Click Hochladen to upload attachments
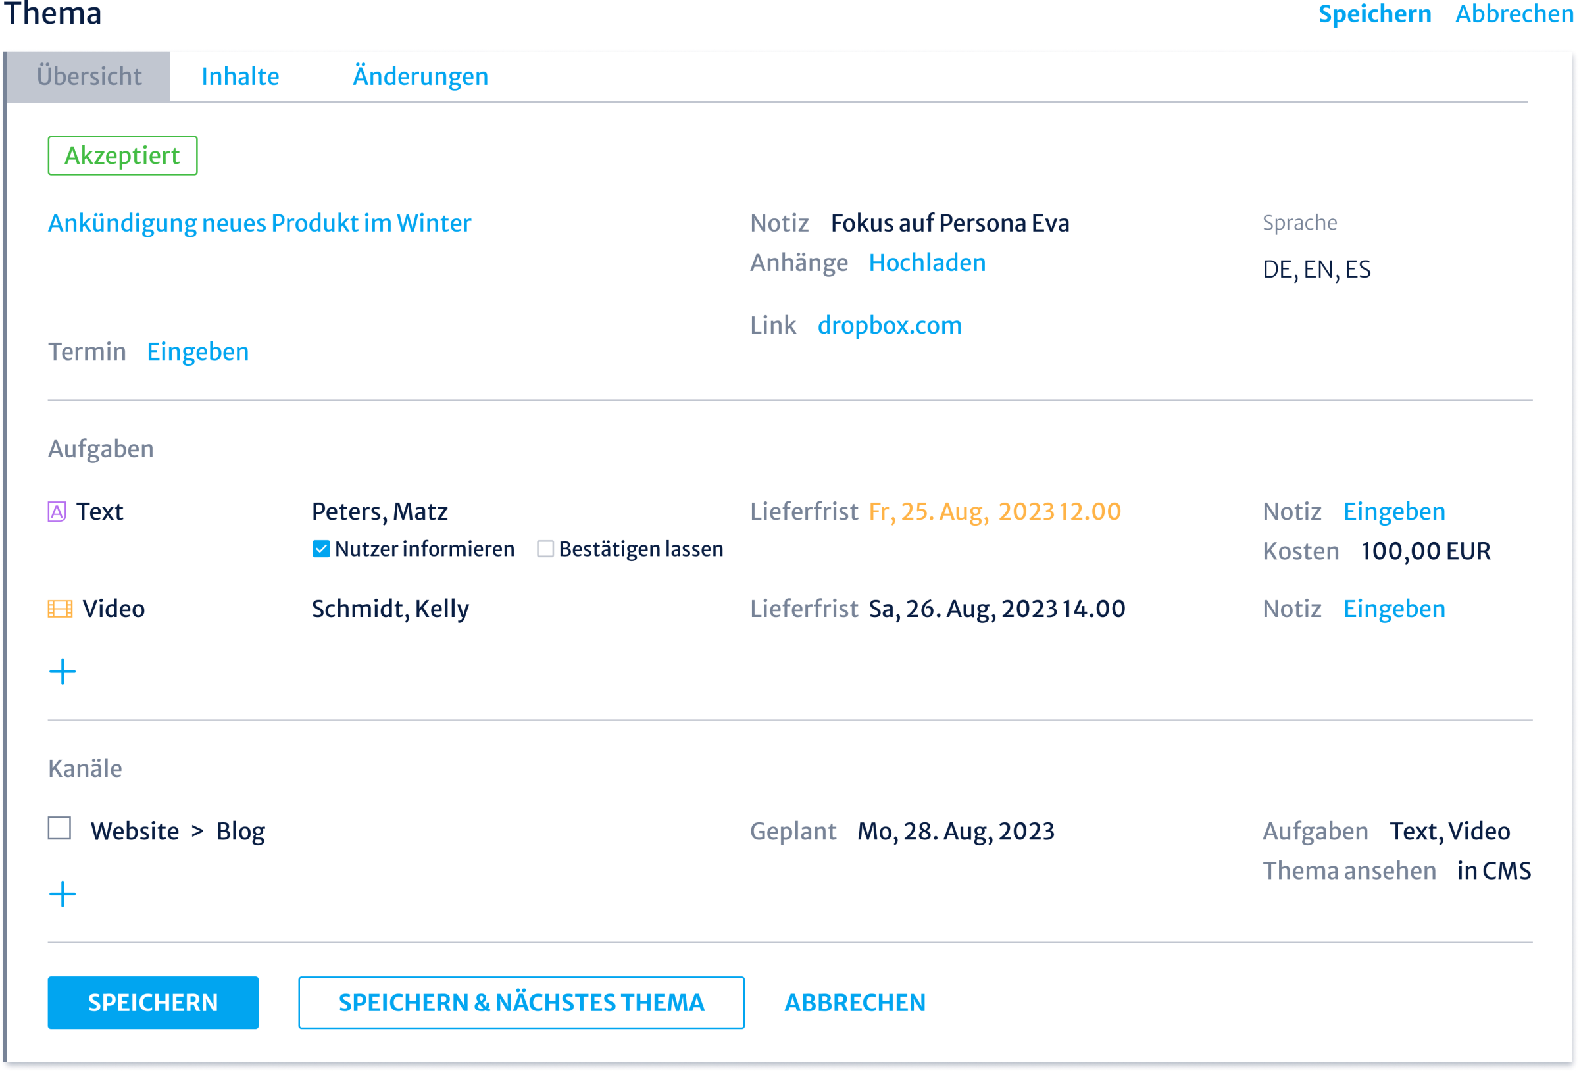This screenshot has width=1579, height=1071. (927, 262)
